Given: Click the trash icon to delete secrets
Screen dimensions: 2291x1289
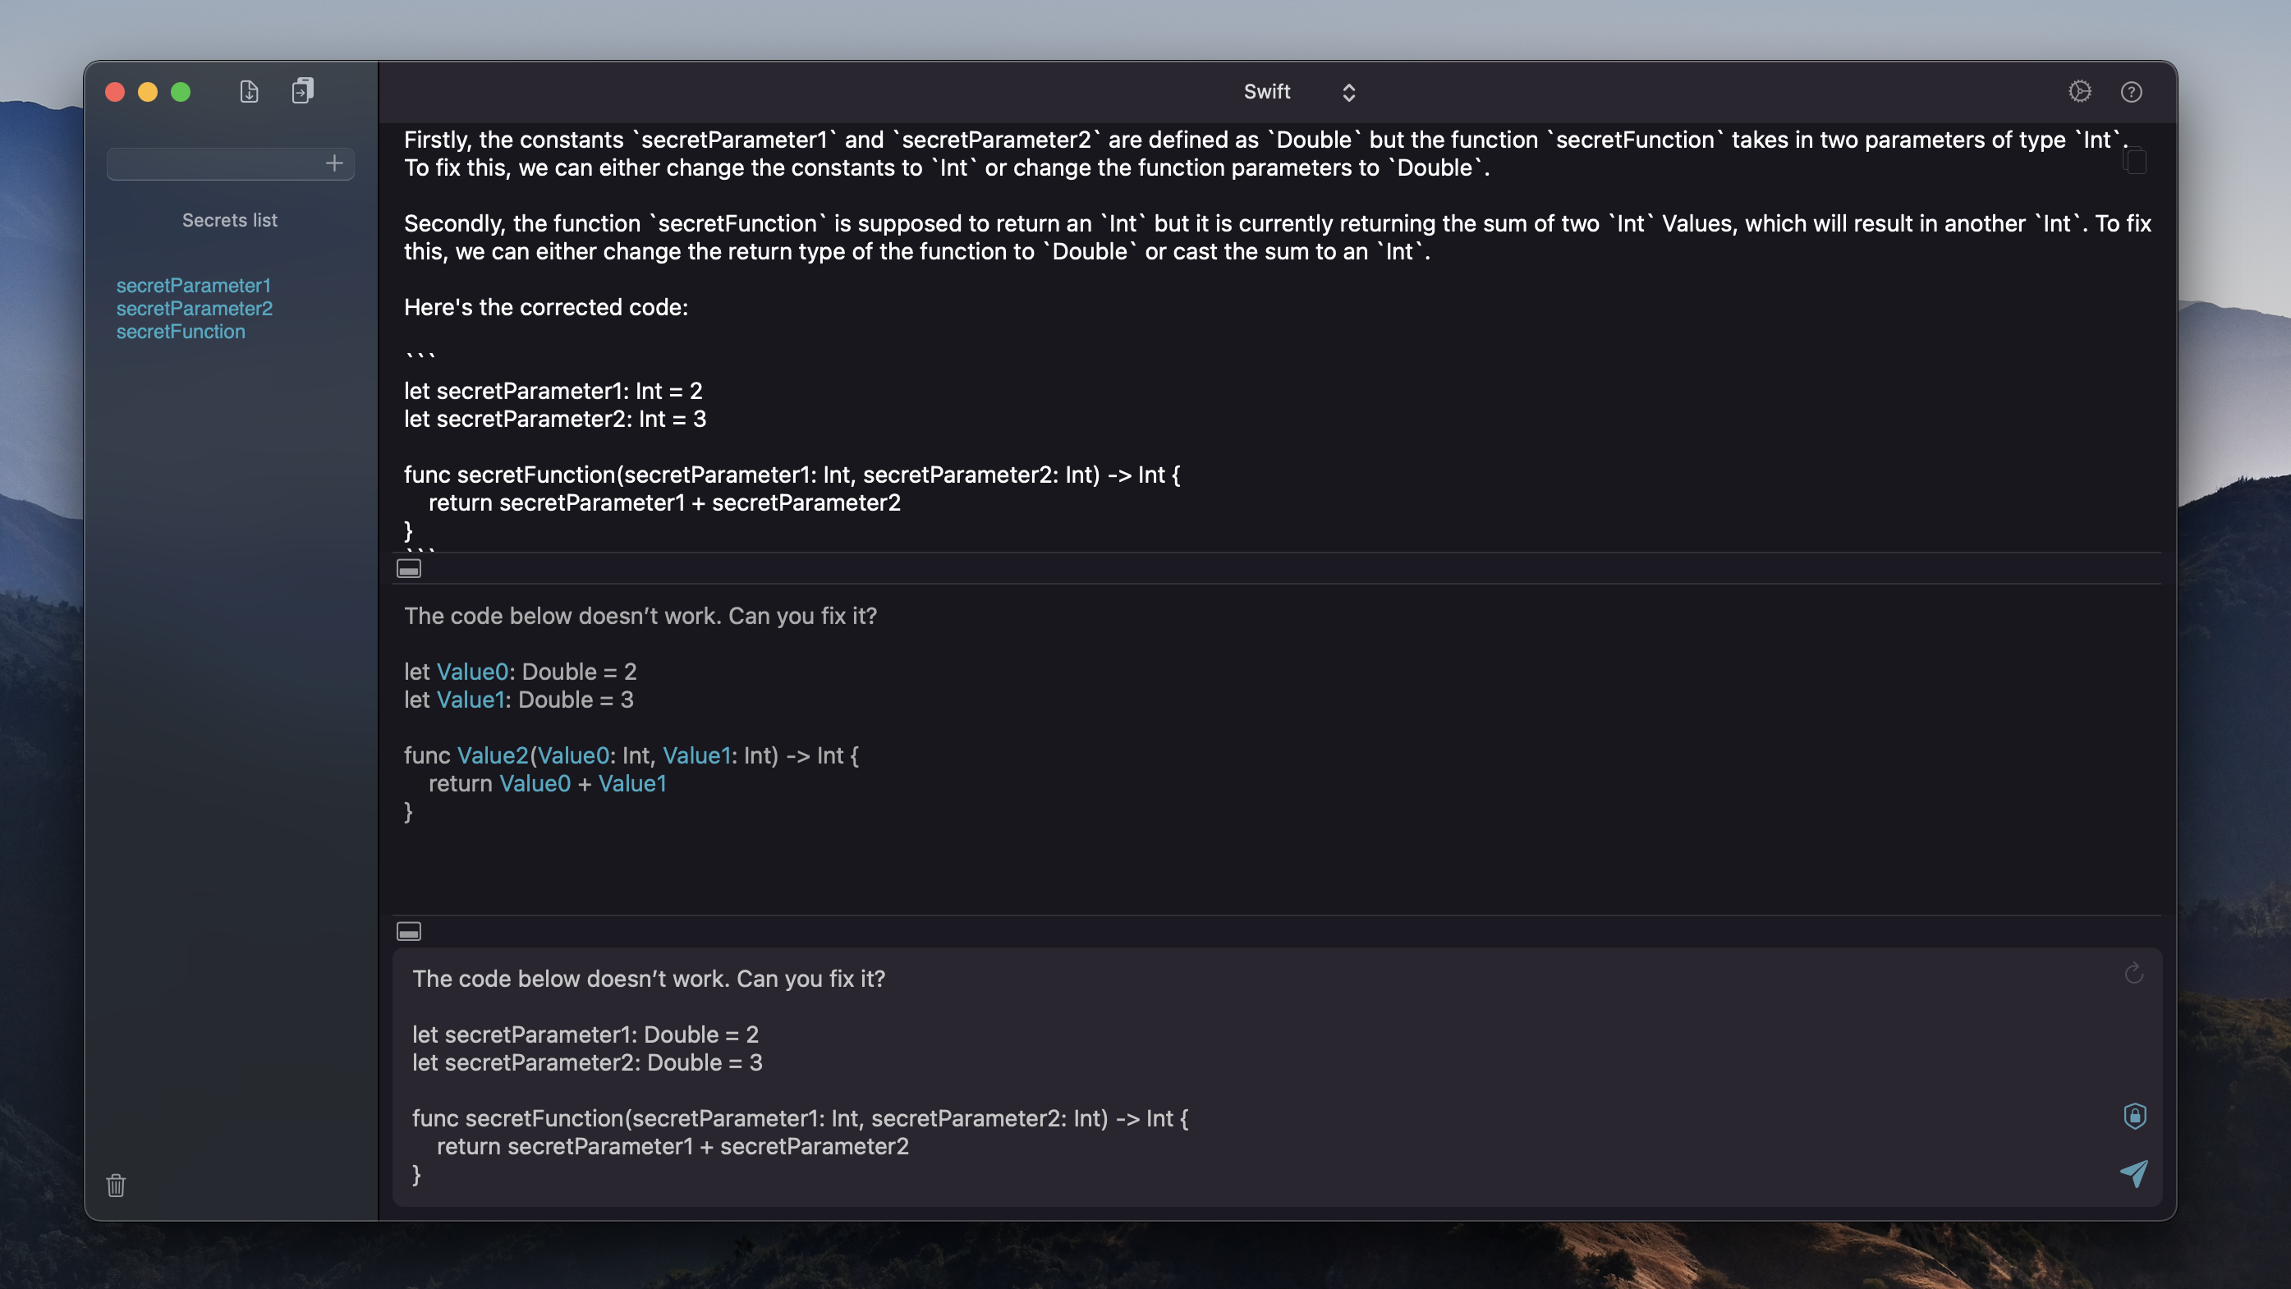Looking at the screenshot, I should click(116, 1185).
